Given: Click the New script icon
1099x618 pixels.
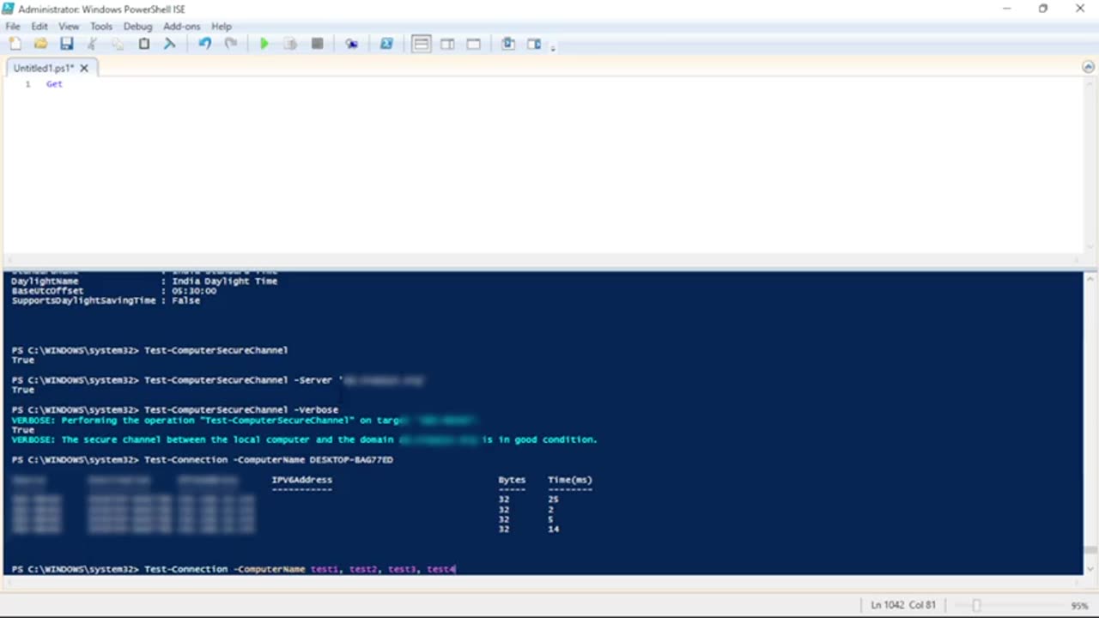Looking at the screenshot, I should tap(15, 44).
